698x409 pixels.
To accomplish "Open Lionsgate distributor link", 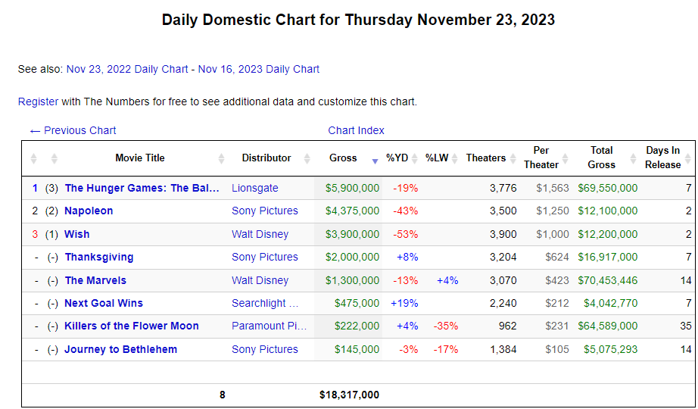I will click(255, 188).
